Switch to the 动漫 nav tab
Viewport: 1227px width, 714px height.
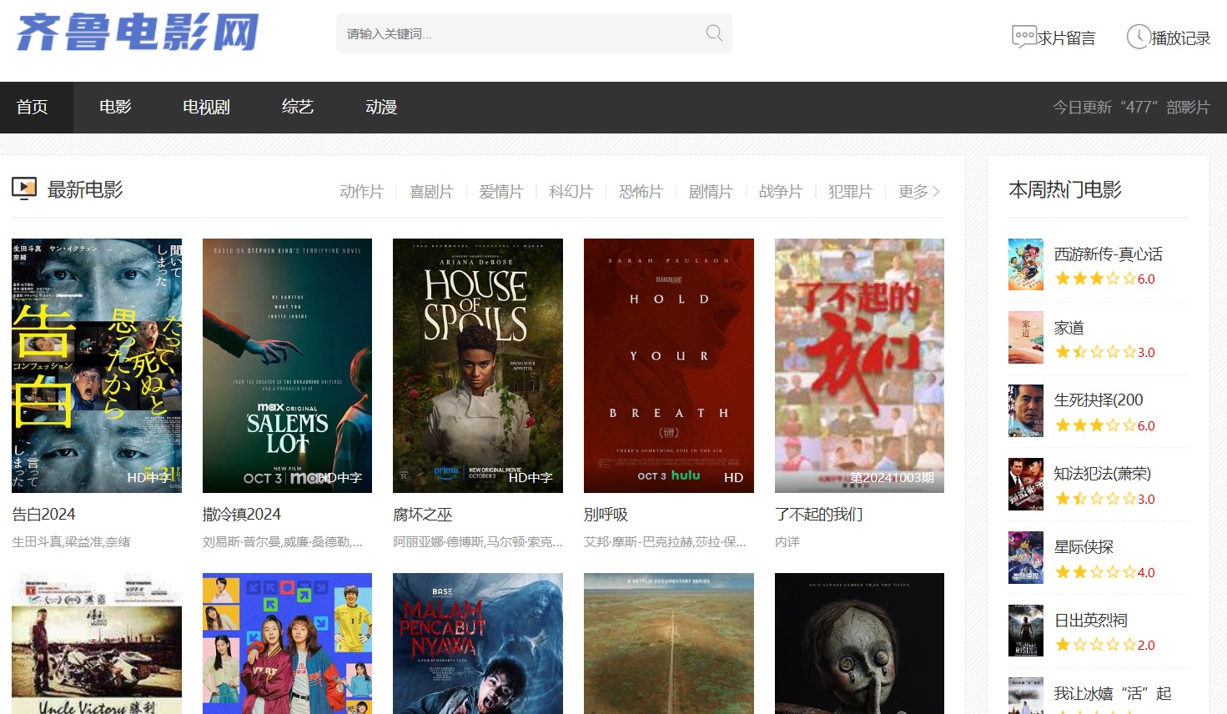point(381,107)
